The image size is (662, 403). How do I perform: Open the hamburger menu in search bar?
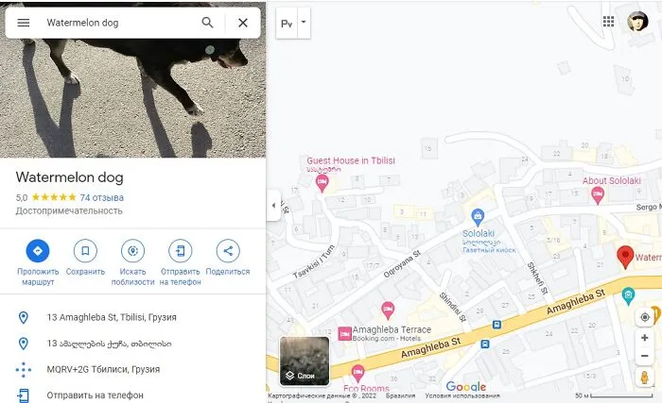coord(24,23)
